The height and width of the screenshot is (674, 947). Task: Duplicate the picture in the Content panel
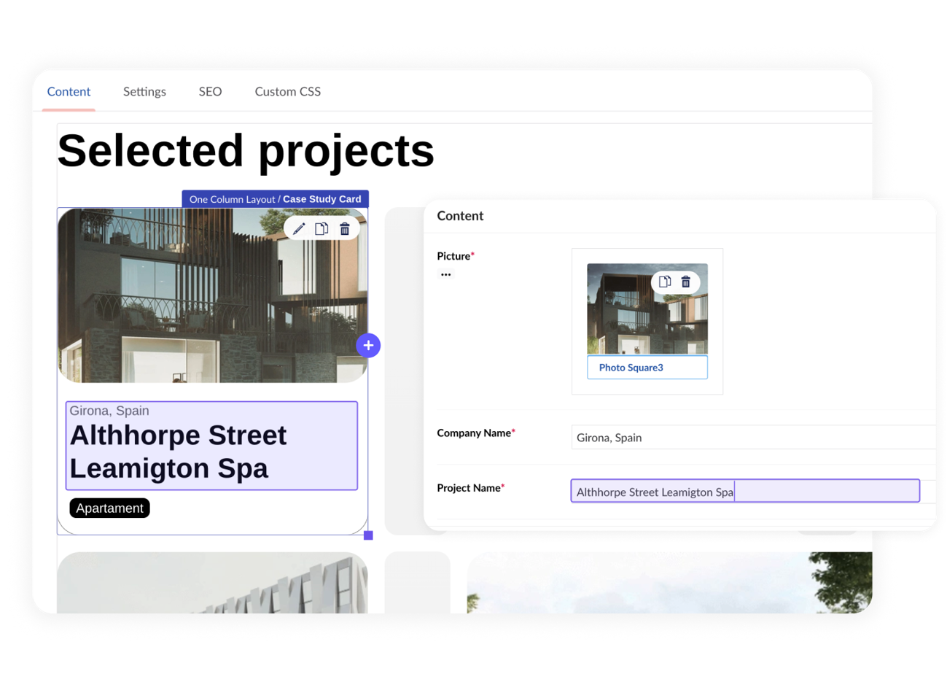coord(664,282)
